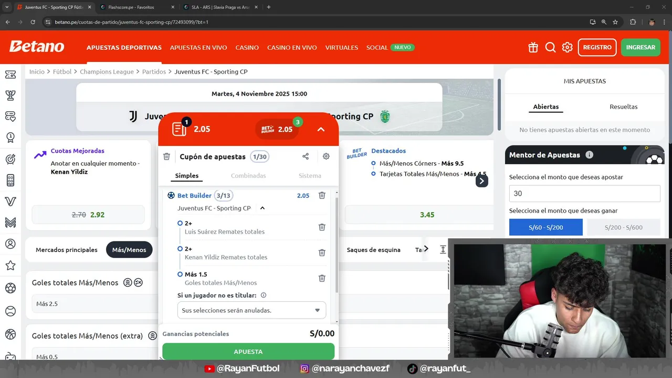This screenshot has height=378, width=672.
Task: Click info icon beside Si un jugador no es titular
Action: tap(264, 296)
